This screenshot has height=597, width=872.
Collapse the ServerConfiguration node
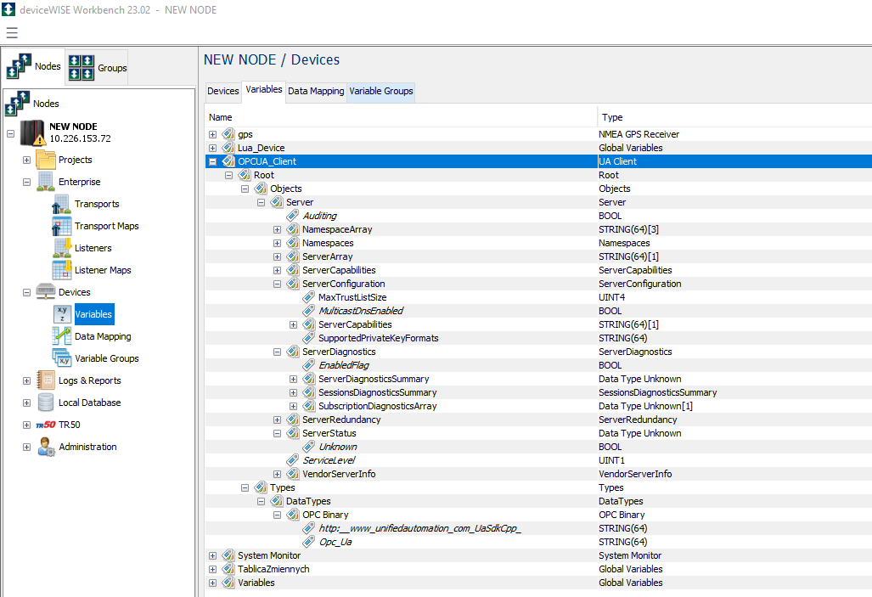coord(277,284)
